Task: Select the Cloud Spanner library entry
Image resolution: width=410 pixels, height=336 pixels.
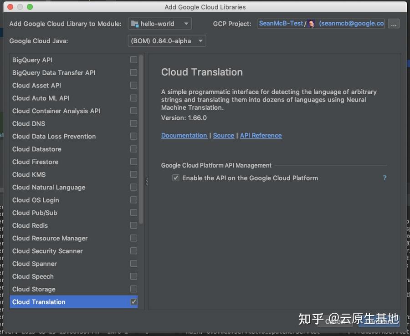Action: [x=35, y=264]
